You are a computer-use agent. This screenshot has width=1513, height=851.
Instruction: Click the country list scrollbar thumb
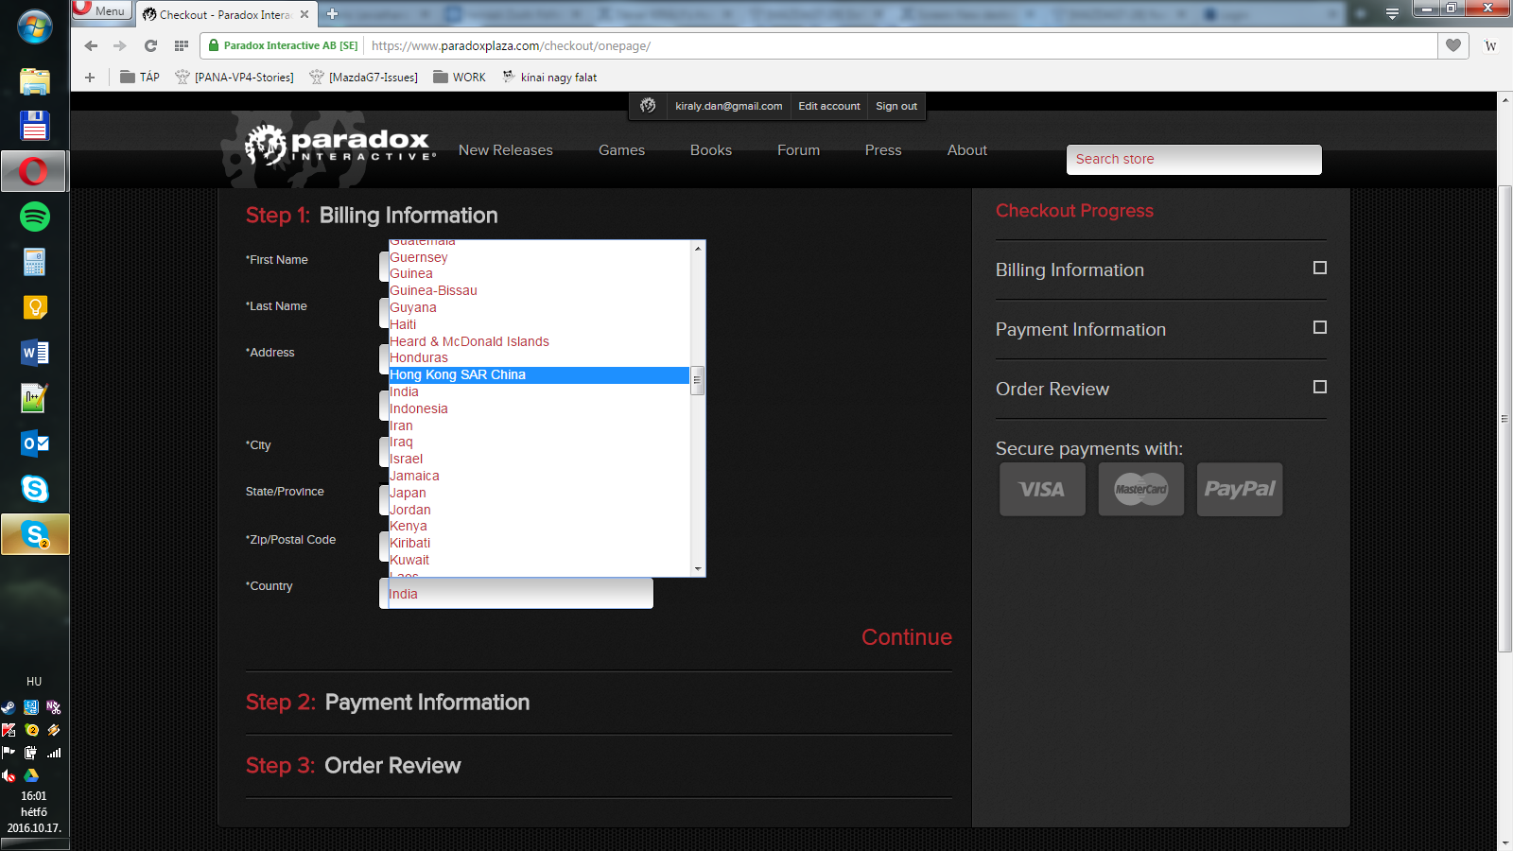[x=698, y=380]
